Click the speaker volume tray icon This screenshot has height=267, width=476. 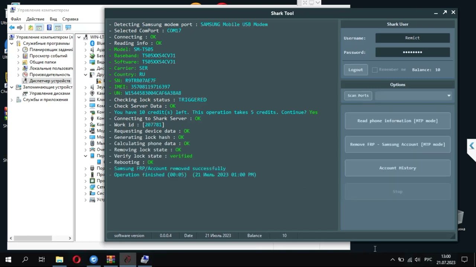[417, 260]
